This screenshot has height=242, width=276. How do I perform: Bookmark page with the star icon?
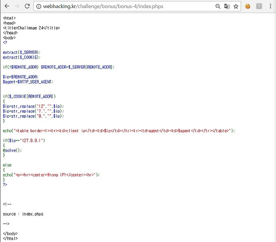tap(236, 7)
